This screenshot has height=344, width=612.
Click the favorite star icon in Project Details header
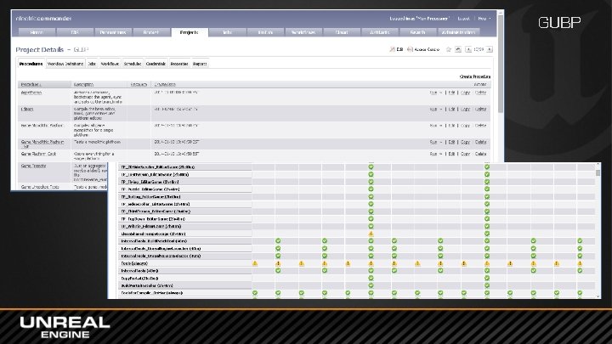(x=449, y=49)
